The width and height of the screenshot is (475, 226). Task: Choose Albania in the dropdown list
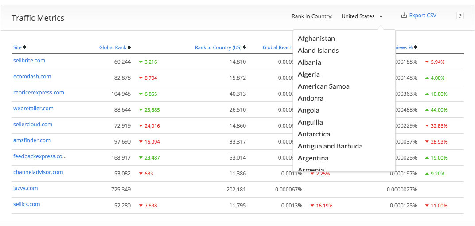[309, 62]
